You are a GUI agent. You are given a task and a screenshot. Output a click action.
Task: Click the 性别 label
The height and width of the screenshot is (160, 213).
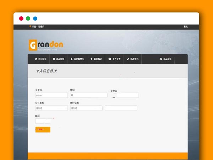(x=72, y=90)
